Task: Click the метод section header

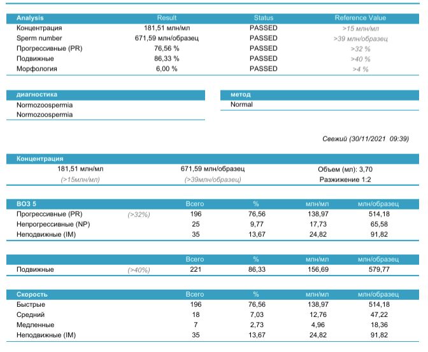Action: tap(240, 94)
